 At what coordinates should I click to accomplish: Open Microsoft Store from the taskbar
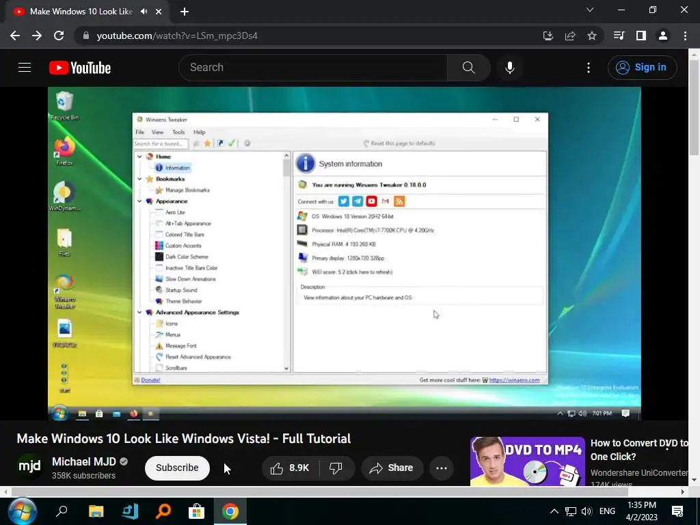[x=196, y=511]
